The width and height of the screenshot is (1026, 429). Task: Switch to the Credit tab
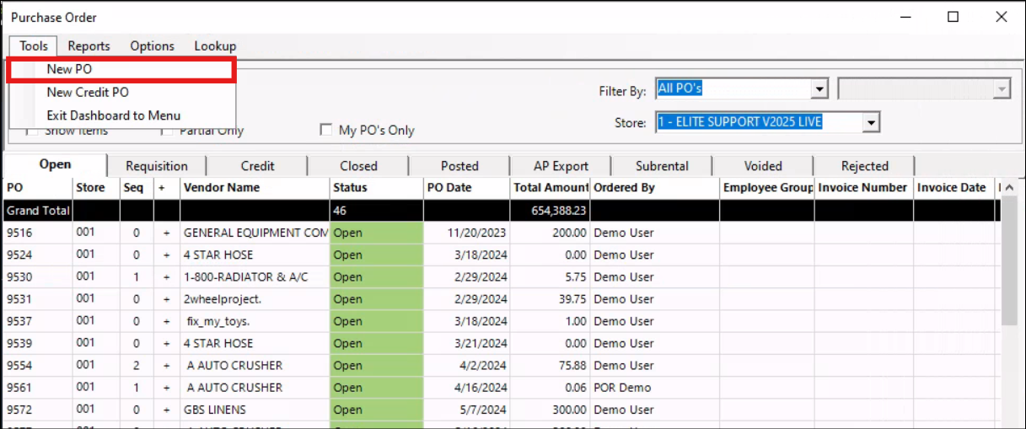[257, 166]
